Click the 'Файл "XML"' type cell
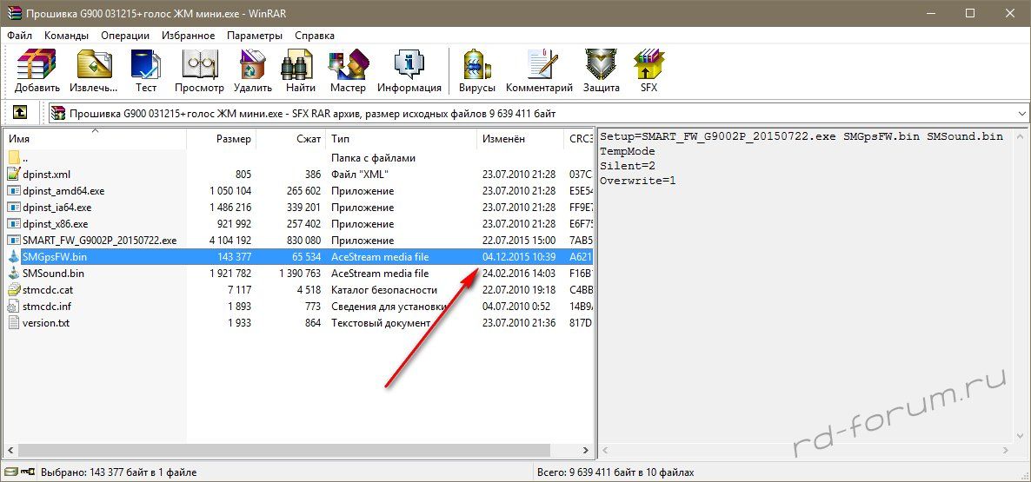This screenshot has width=1031, height=482. pos(360,174)
